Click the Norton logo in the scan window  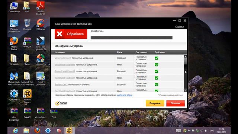click(x=61, y=103)
